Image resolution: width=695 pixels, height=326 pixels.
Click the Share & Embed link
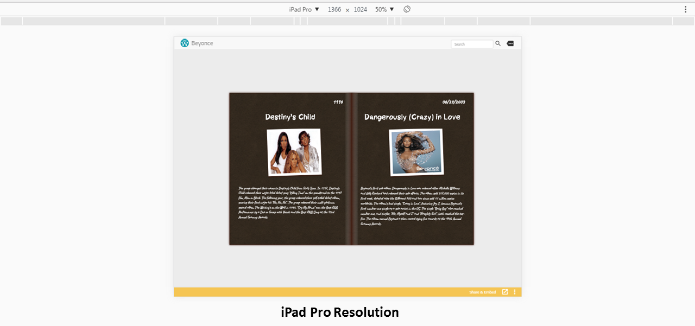coord(483,292)
